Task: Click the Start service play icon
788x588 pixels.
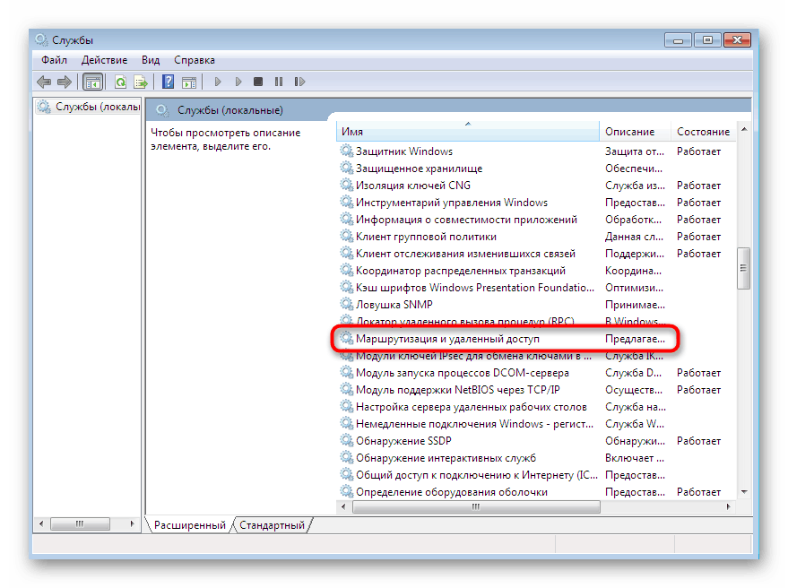Action: point(218,82)
